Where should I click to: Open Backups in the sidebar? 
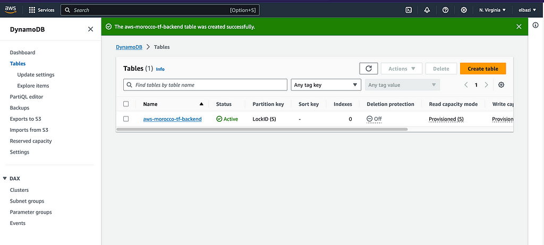[20, 108]
